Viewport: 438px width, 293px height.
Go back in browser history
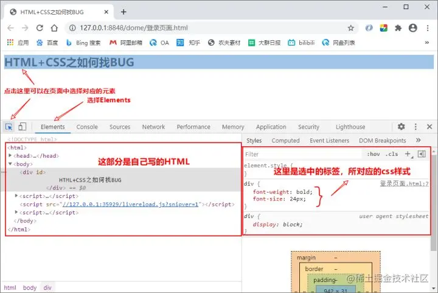coord(10,28)
